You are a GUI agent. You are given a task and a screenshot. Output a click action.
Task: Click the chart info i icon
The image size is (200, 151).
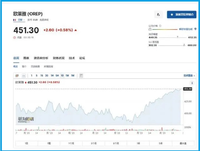tap(192, 83)
